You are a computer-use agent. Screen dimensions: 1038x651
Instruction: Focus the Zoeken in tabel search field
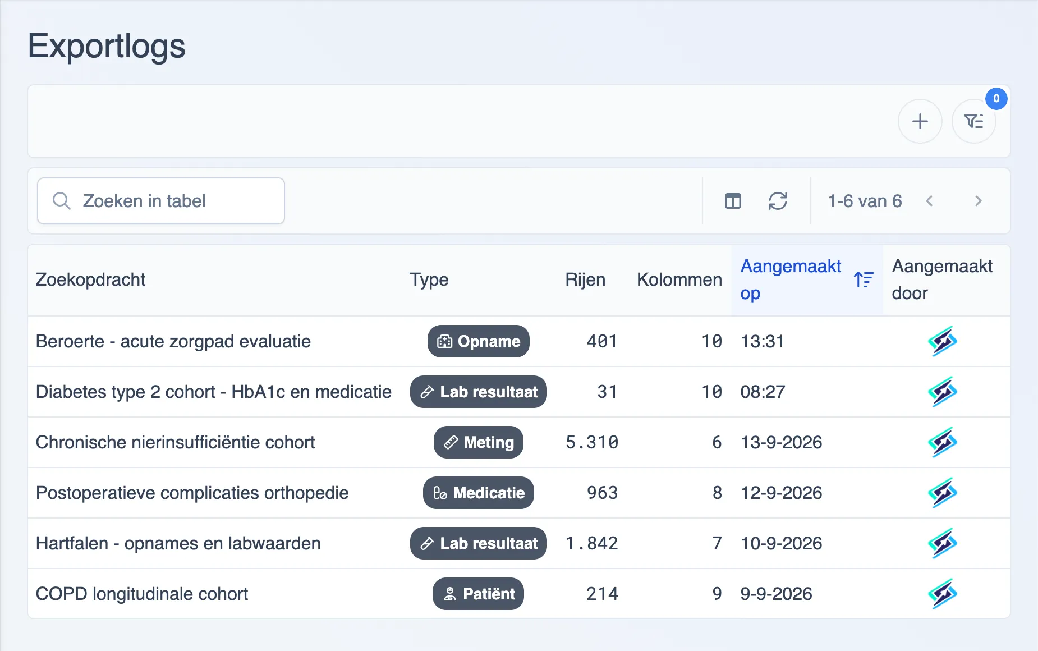point(161,201)
